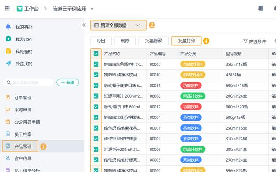Click the 产品分类 column header
This screenshot has width=276, height=172.
(188, 54)
